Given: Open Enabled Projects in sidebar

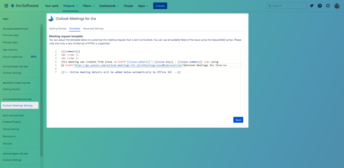Looking at the screenshot, I should click(x=12, y=122).
